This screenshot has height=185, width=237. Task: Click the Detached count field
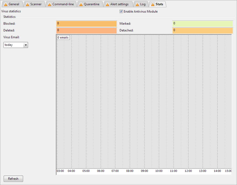tap(202, 30)
